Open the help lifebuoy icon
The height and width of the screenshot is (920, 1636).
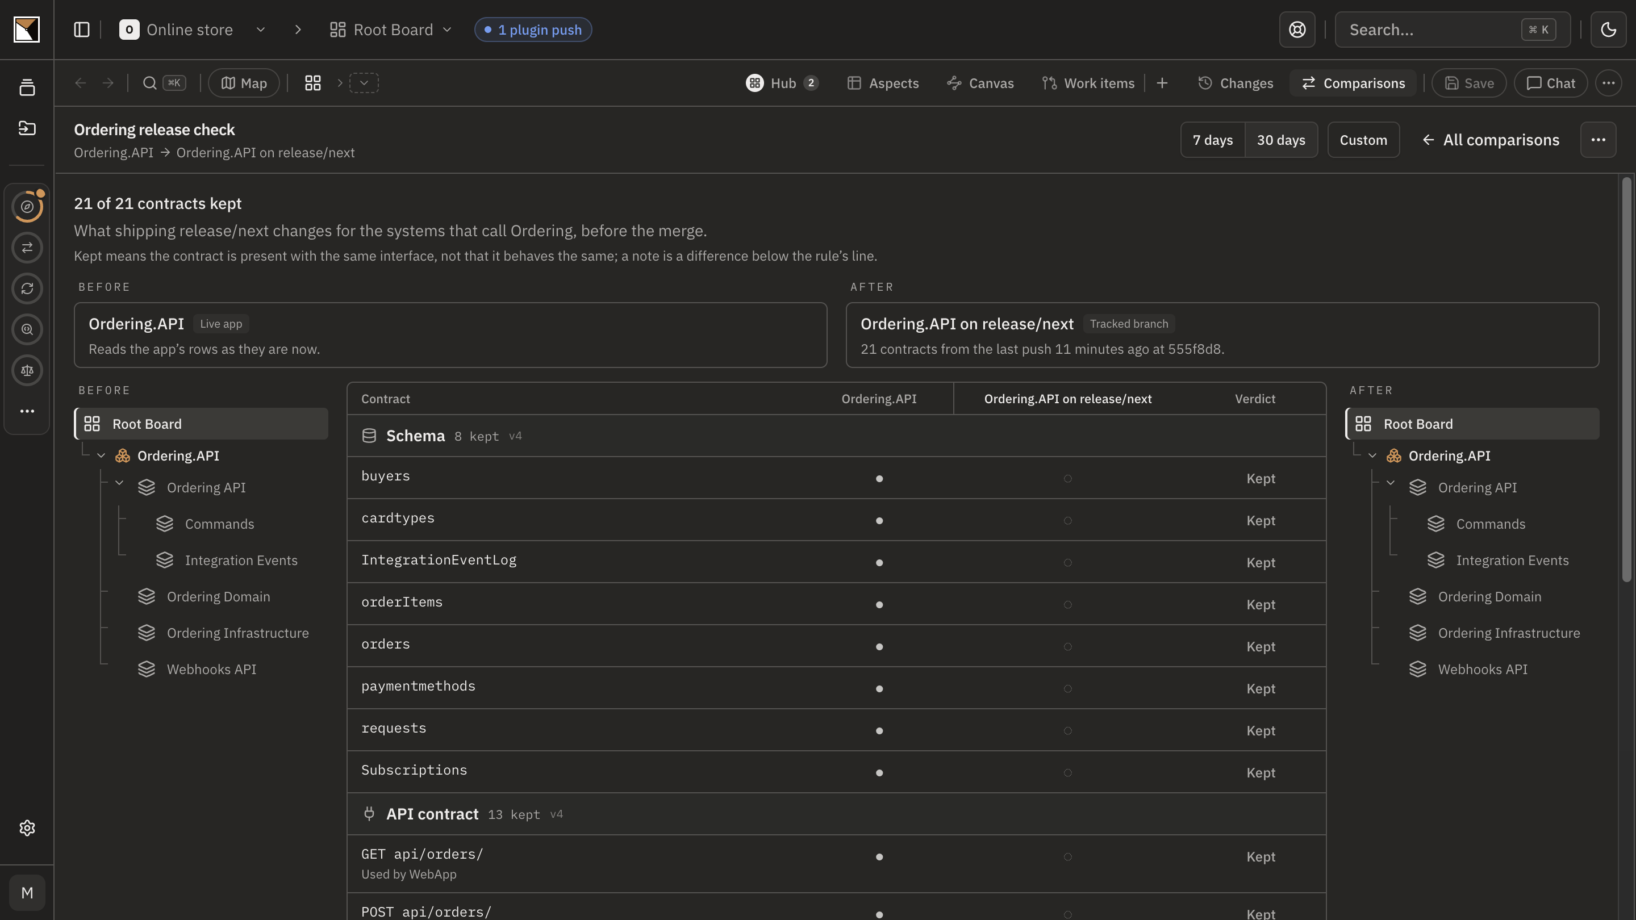pyautogui.click(x=1297, y=30)
